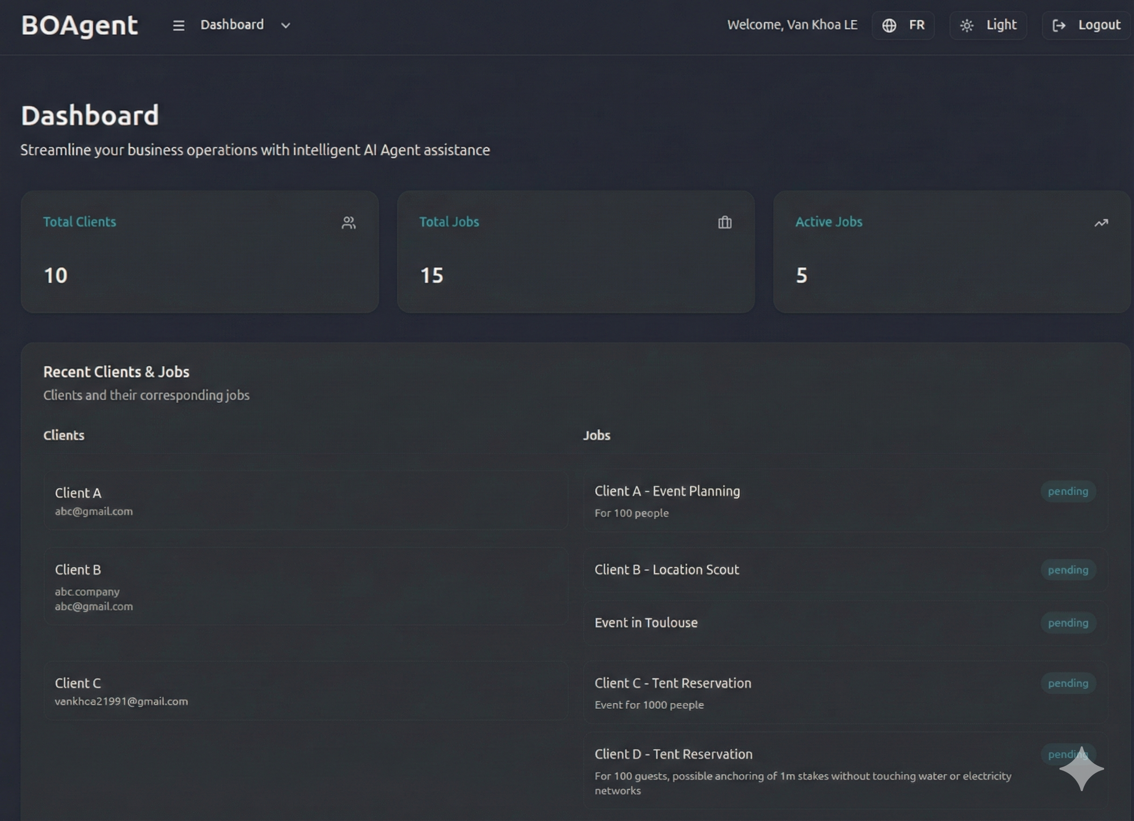Image resolution: width=1134 pixels, height=821 pixels.
Task: Click pending badge on Event in Toulouse
Action: [1067, 623]
